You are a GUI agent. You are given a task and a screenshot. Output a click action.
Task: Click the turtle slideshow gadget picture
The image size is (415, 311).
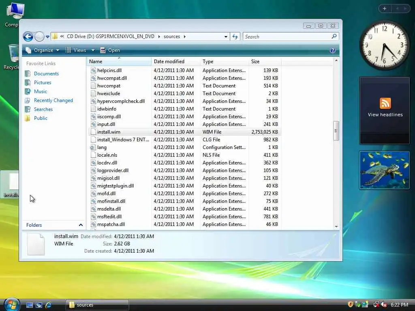click(x=384, y=170)
